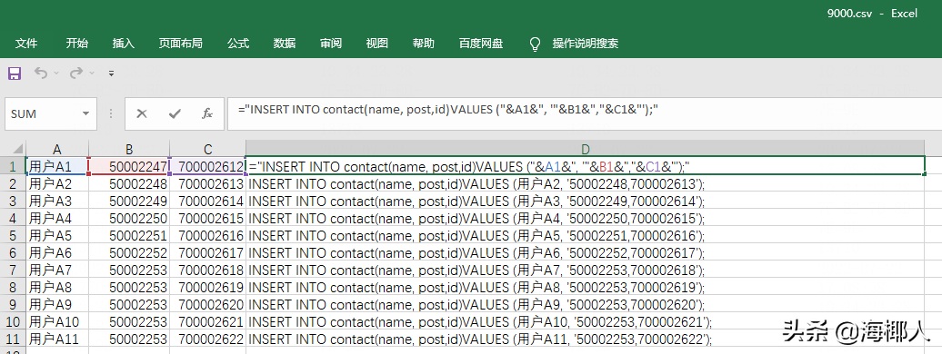Click INSERT statement cell for 用户A7
Viewport: 942px width, 354px height.
pyautogui.click(x=586, y=270)
